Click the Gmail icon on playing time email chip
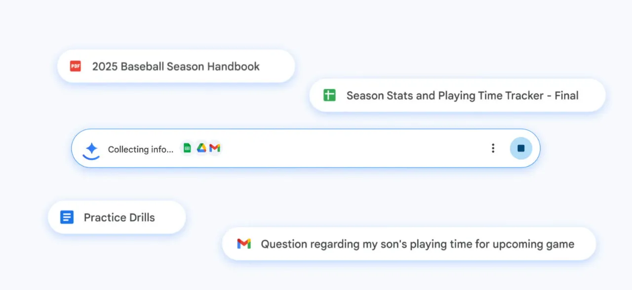 click(x=244, y=244)
